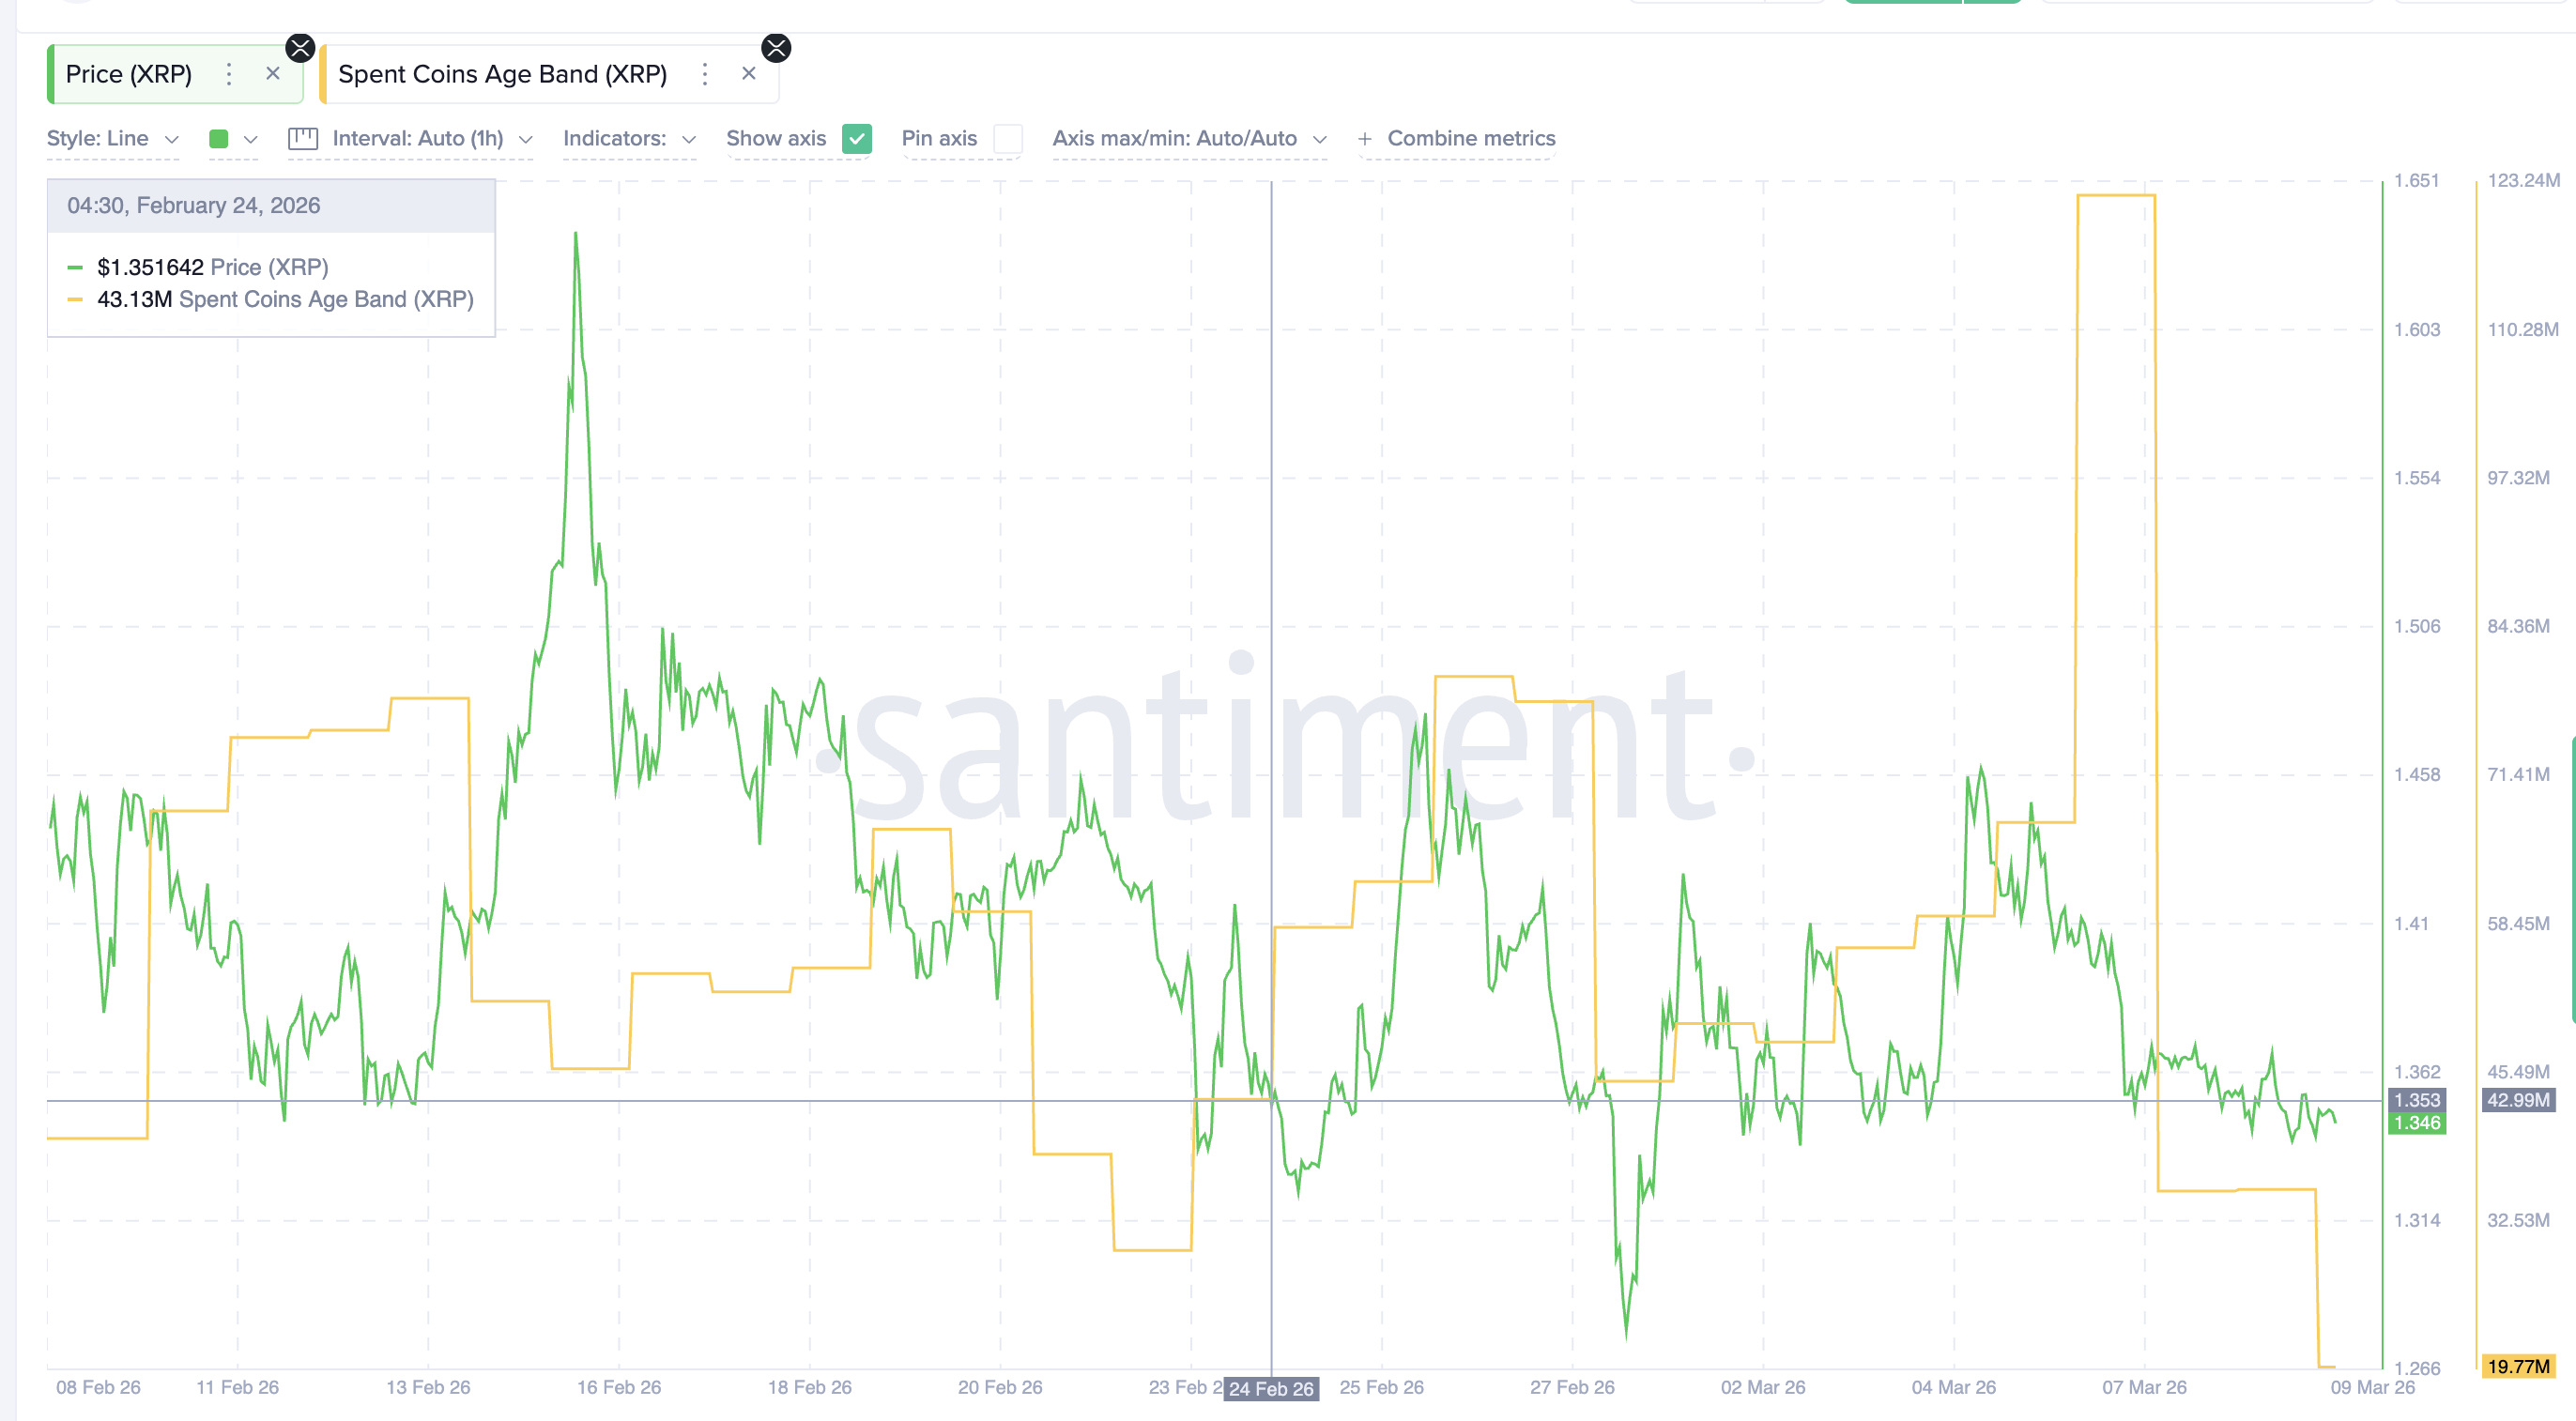Select the Price (XRP) metric chip
Viewport: 2576px width, 1421px height.
(x=128, y=73)
